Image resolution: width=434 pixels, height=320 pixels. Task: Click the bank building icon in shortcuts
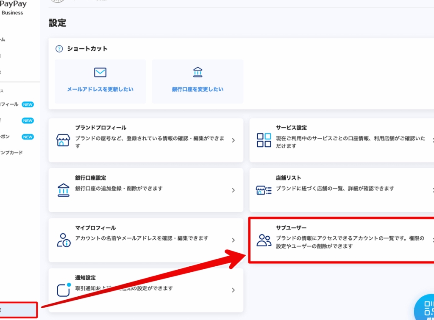pyautogui.click(x=198, y=72)
